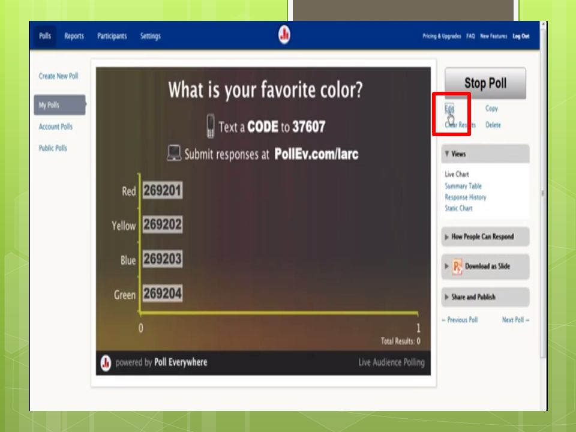The width and height of the screenshot is (576, 432).
Task: Open the Summary Table view
Action: click(463, 186)
